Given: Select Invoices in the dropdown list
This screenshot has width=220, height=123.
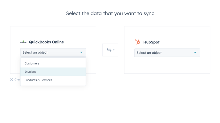Looking at the screenshot, I should click(x=31, y=72).
